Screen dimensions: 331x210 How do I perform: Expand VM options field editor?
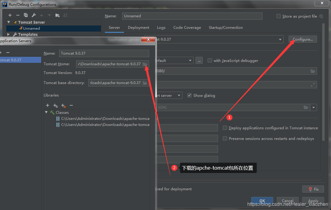313,85
